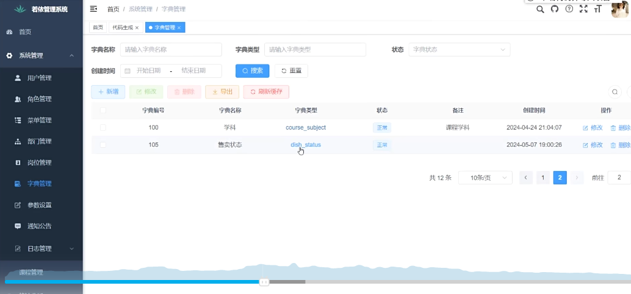Viewport: 631px width, 294px height.
Task: Click the 字典管理 book icon
Action: (18, 184)
